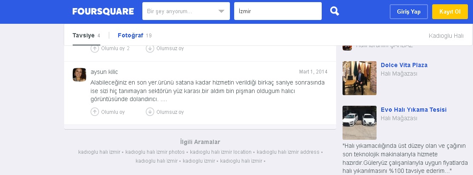Open the Dolce Vita Plaza link
Screen dimensions: 473x175
(x=404, y=65)
